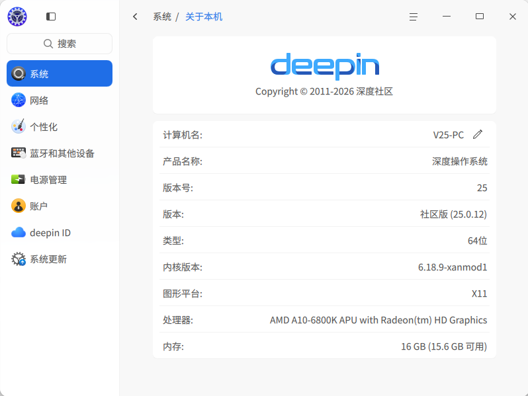This screenshot has width=528, height=396.
Task: Click the 关于本机 breadcrumb
Action: pyautogui.click(x=204, y=17)
